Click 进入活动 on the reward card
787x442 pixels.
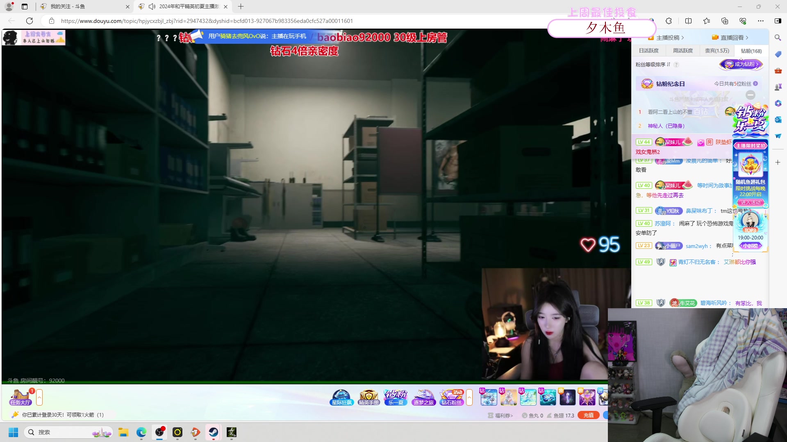tap(751, 203)
